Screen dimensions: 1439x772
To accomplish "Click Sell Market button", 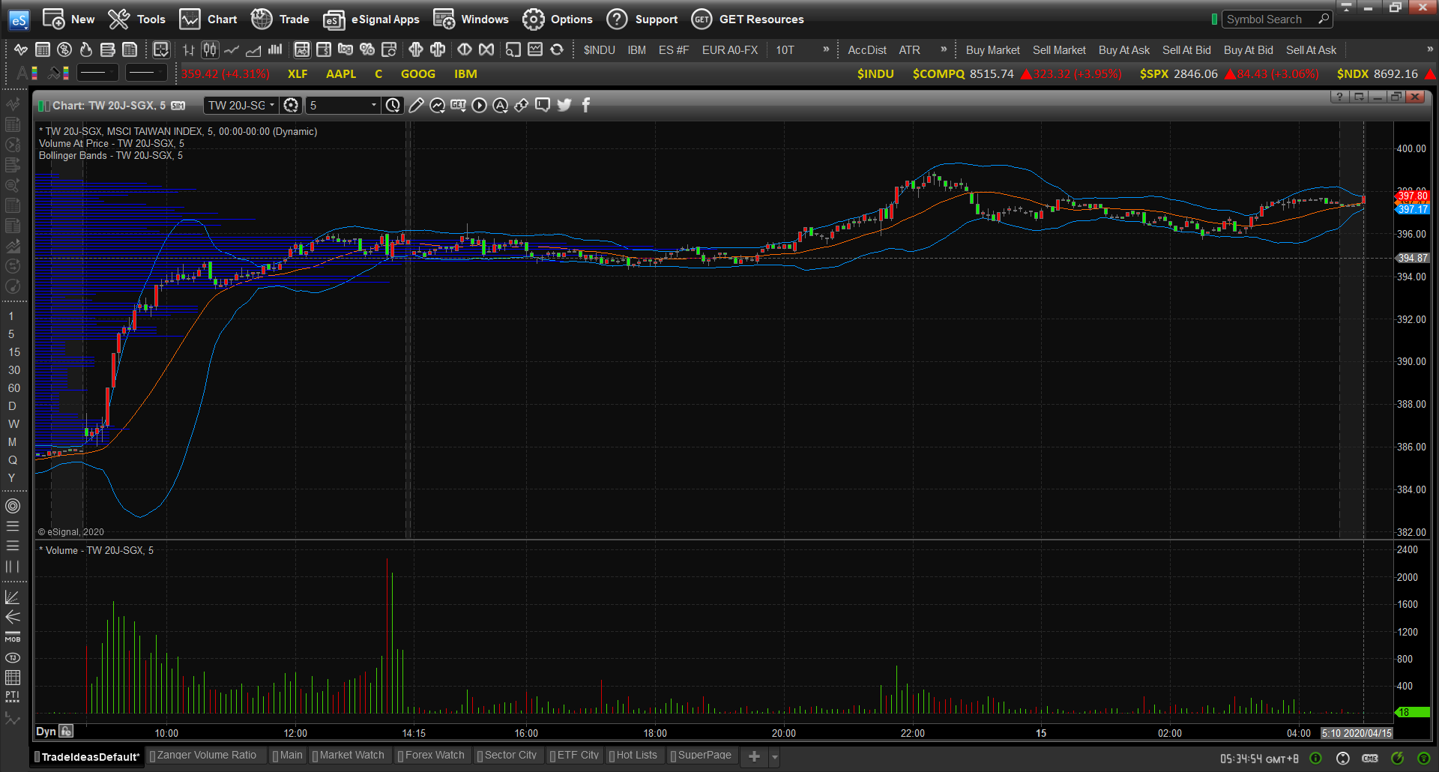I will [1059, 50].
